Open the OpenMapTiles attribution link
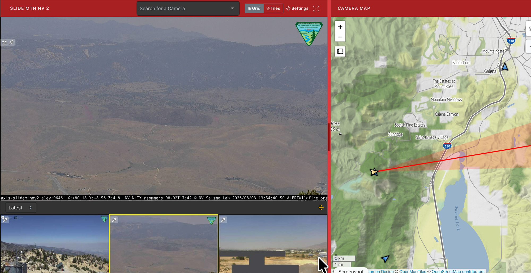Image resolution: width=531 pixels, height=273 pixels. click(413, 271)
